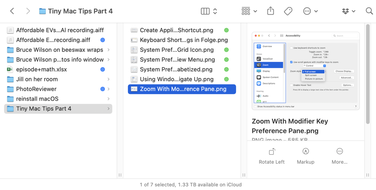Go back with the left arrow
Screen dimensions: 376x190
coord(12,11)
